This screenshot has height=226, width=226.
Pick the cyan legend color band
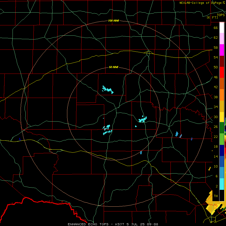pos(222,184)
